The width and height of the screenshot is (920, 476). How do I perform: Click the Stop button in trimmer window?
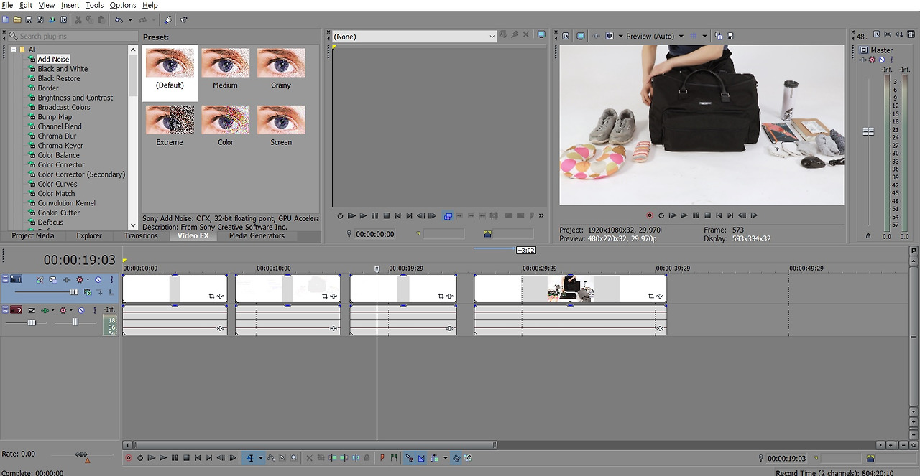pyautogui.click(x=387, y=215)
